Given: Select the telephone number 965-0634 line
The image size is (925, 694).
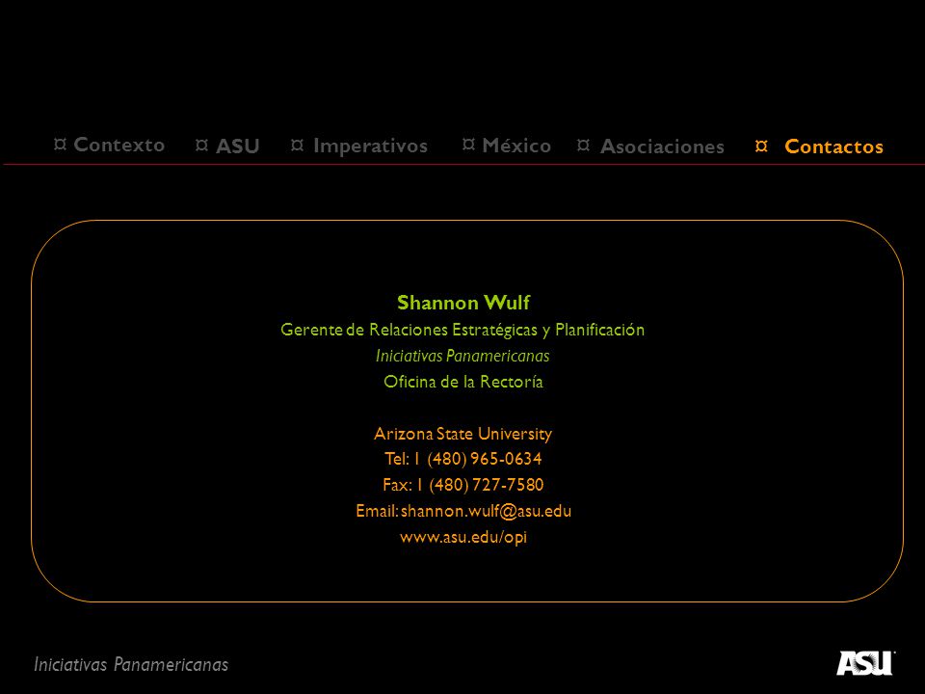Looking at the screenshot, I should click(x=463, y=459).
